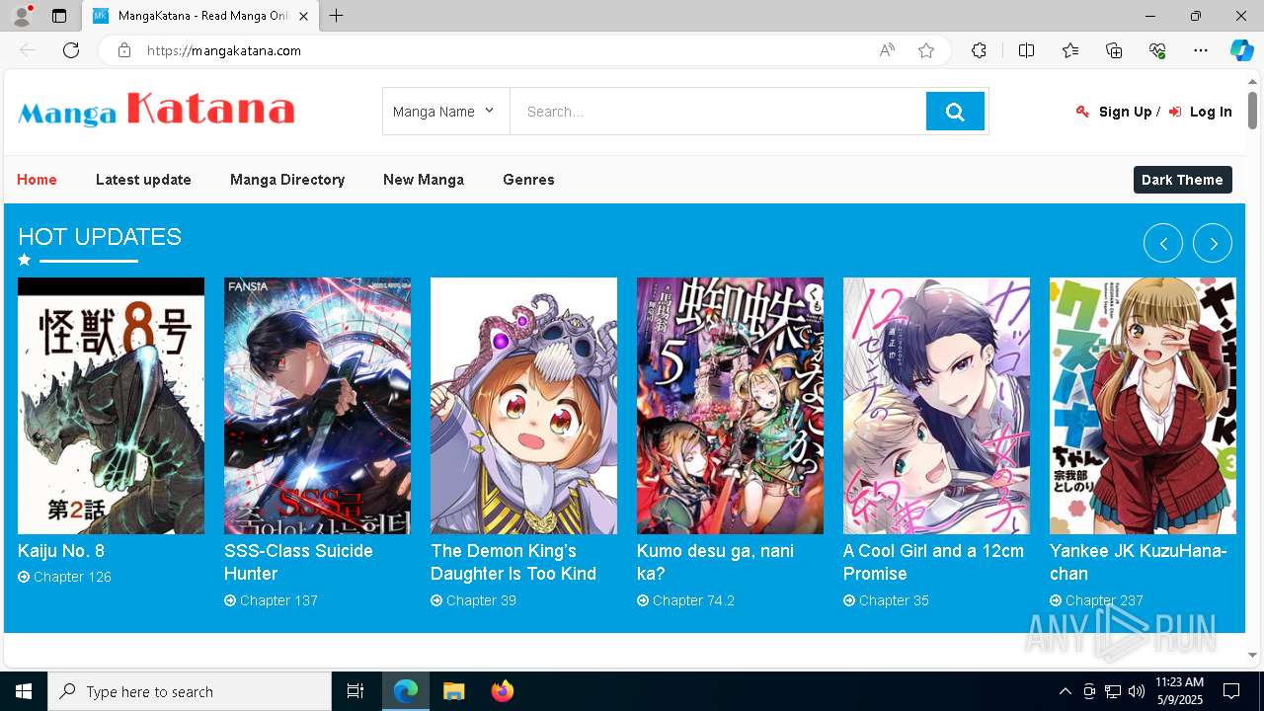Click the scrollbar down arrow
This screenshot has height=711, width=1264.
1252,655
